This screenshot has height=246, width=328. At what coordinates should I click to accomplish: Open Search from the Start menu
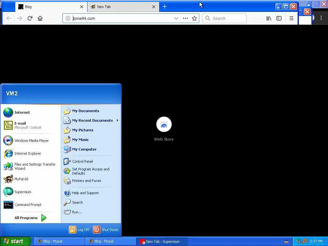pos(91,202)
